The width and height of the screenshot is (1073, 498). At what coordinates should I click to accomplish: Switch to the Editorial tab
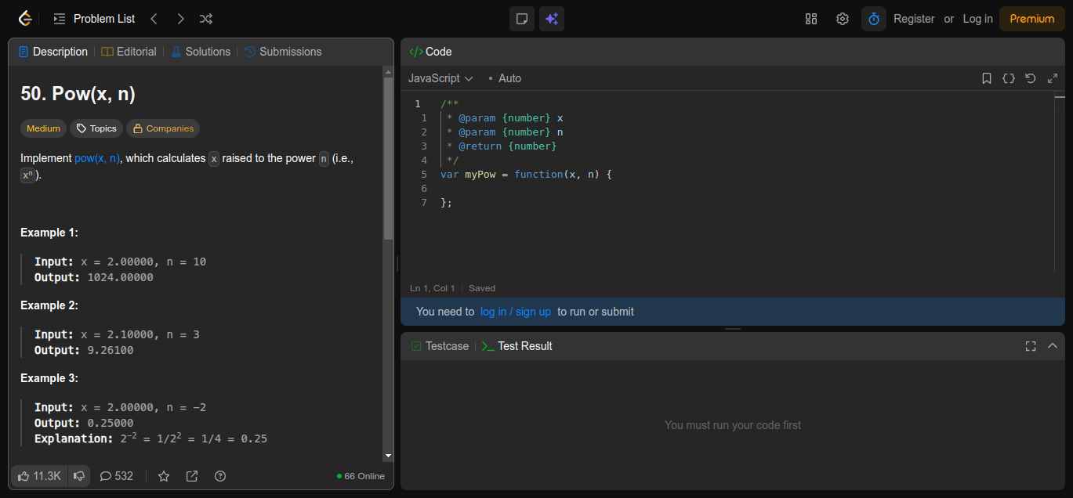129,52
